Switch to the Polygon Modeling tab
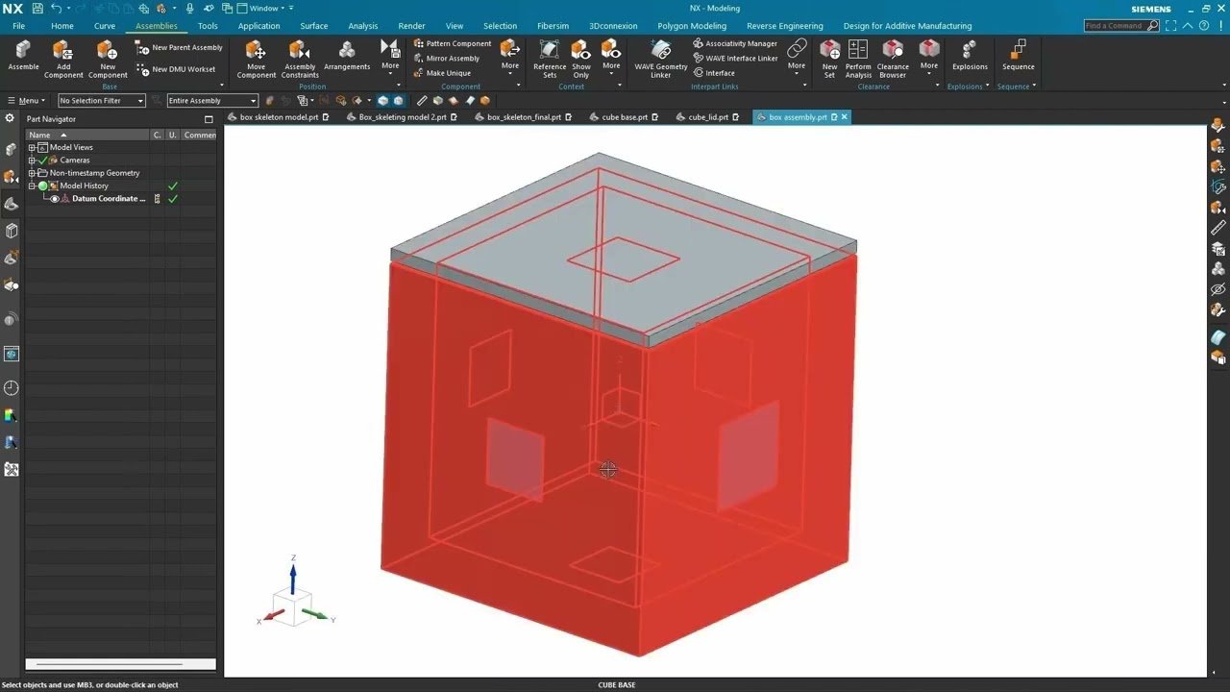Screen dimensions: 1230x692 coord(692,26)
